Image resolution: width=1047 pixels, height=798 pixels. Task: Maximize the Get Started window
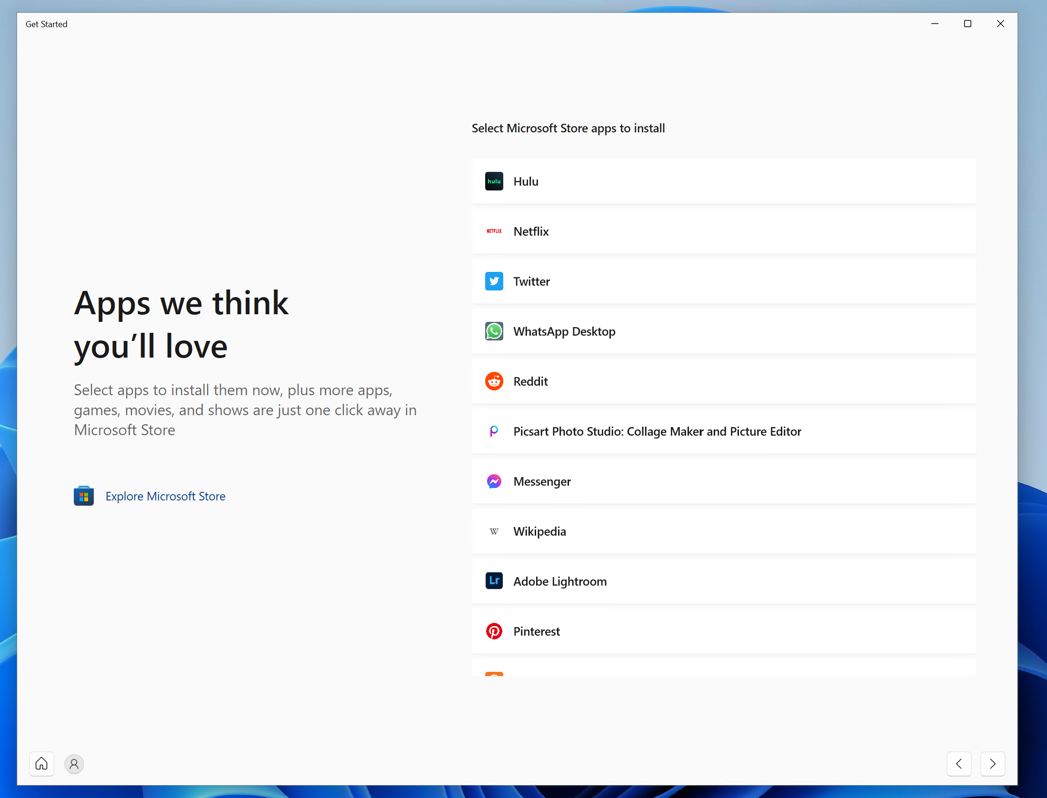pyautogui.click(x=967, y=24)
